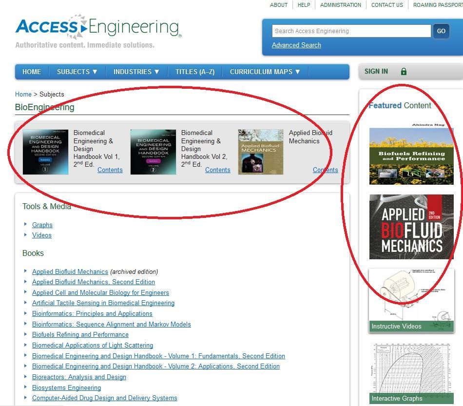Click the SIGN IN button
Image resolution: width=463 pixels, height=406 pixels.
pos(376,72)
